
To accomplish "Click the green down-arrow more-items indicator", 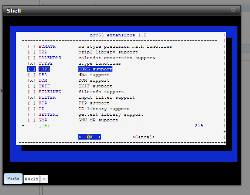I will click(x=44, y=126).
